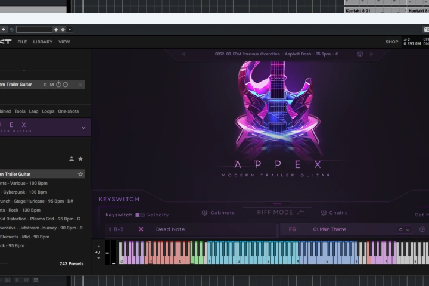
Task: Favorite the Modern Trailer Guitar preset star
Action: (80, 174)
